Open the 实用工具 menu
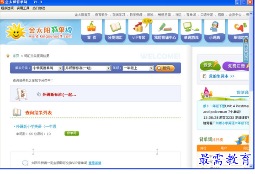 tap(23, 8)
